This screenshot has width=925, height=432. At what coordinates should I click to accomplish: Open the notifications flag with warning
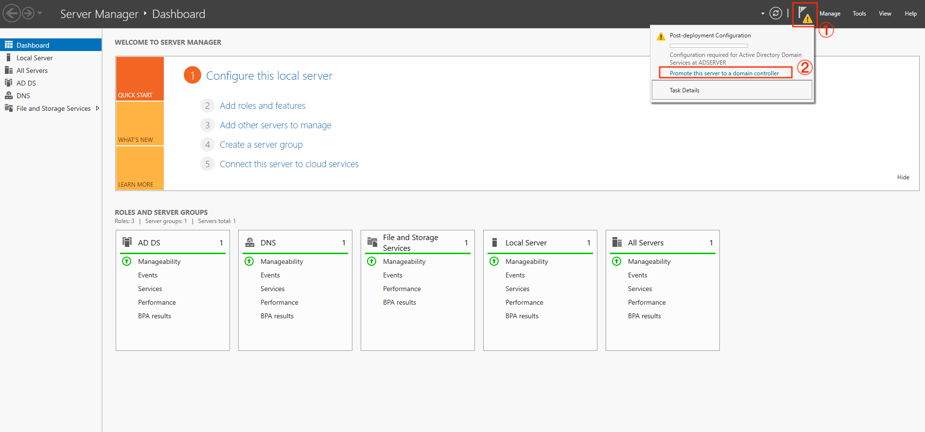point(805,15)
